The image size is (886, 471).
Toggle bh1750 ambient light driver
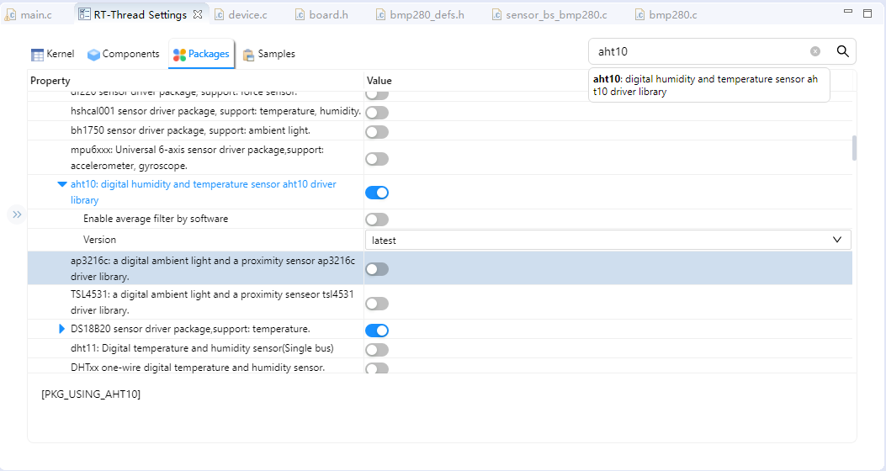(377, 131)
